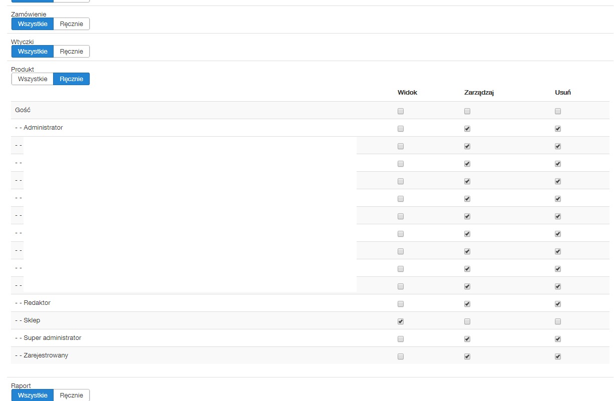
Task: Click the Usuń column header
Action: pos(563,93)
